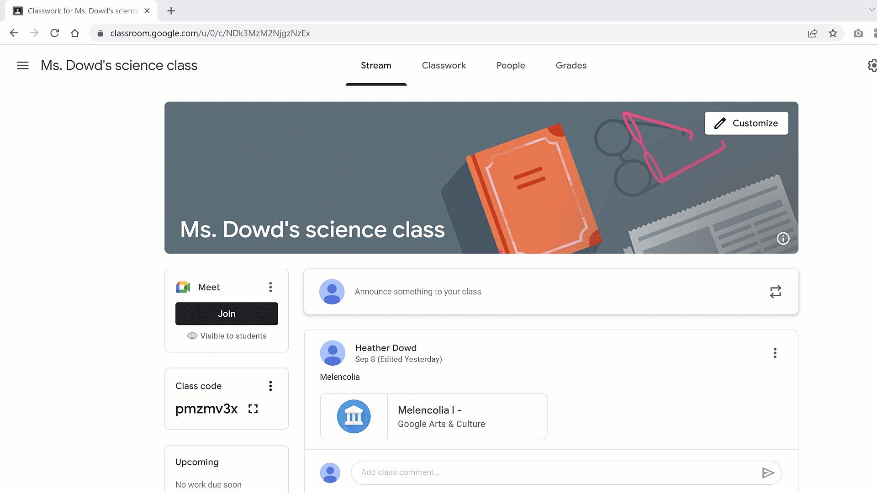Send the class comment
The width and height of the screenshot is (877, 493).
(768, 472)
